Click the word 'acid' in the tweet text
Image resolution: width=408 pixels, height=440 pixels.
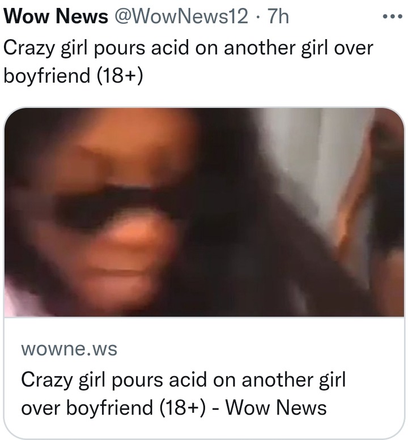170,47
